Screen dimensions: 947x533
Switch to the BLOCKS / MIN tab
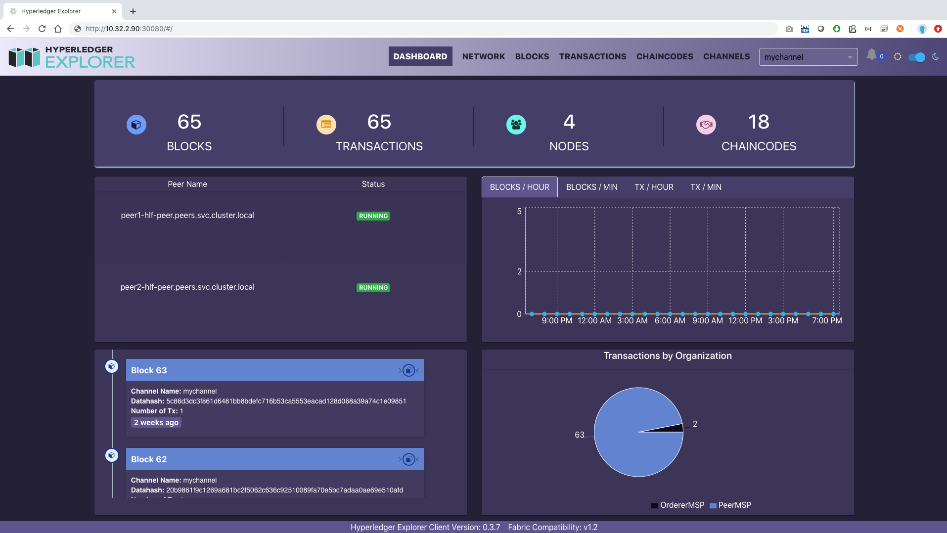591,187
